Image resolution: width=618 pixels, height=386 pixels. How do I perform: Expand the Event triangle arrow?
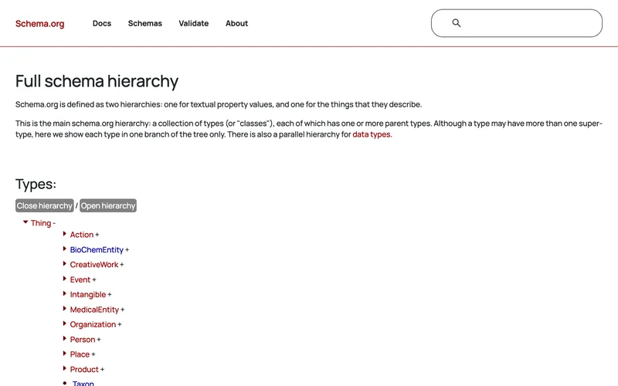[65, 279]
